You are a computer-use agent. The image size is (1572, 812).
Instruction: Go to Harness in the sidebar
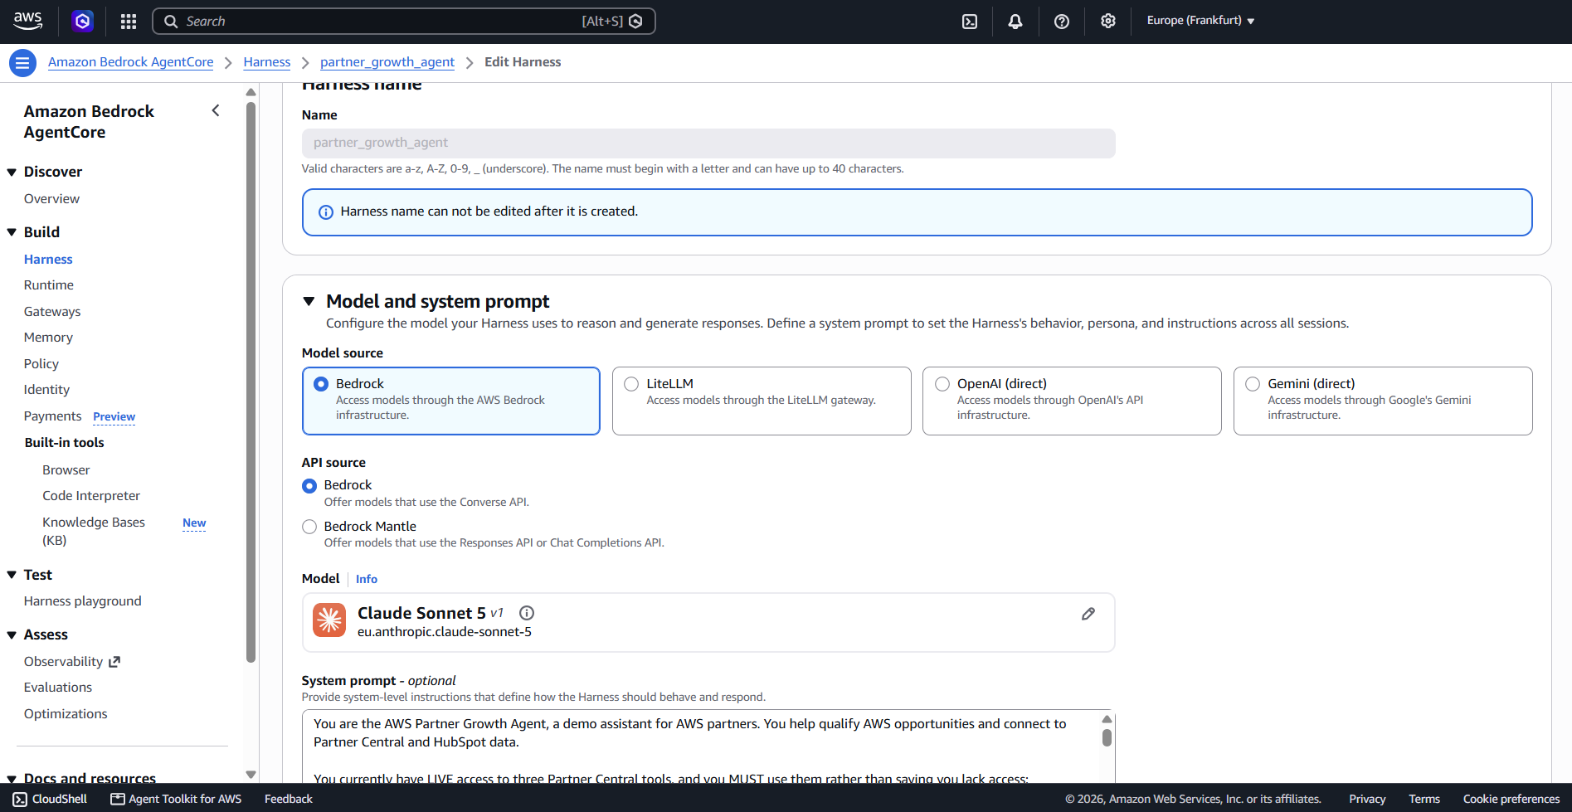48,260
